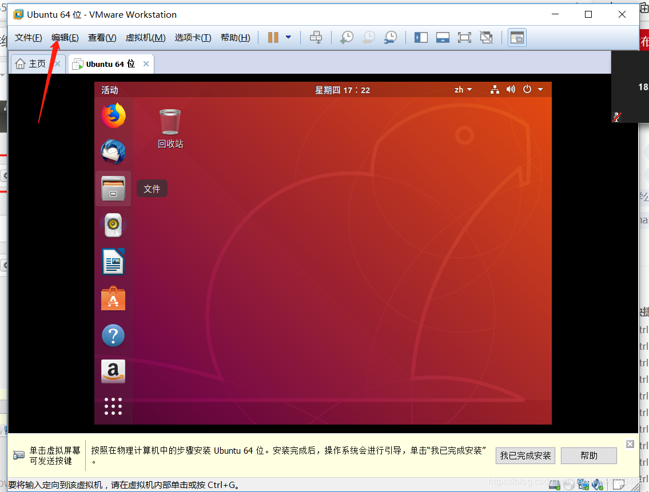649x492 pixels.
Task: Revert to the previous snapshot icon
Action: point(368,38)
